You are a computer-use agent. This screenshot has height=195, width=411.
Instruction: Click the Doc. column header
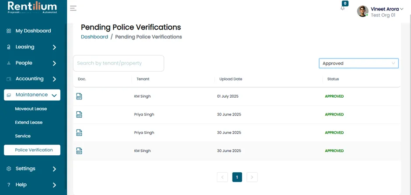[x=82, y=79]
